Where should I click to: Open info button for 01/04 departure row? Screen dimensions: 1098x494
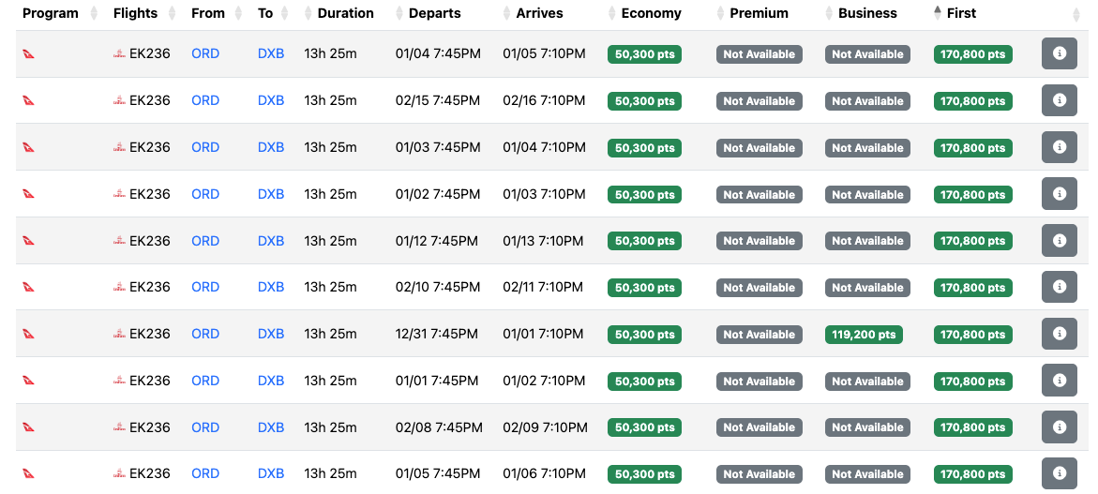pos(1059,53)
